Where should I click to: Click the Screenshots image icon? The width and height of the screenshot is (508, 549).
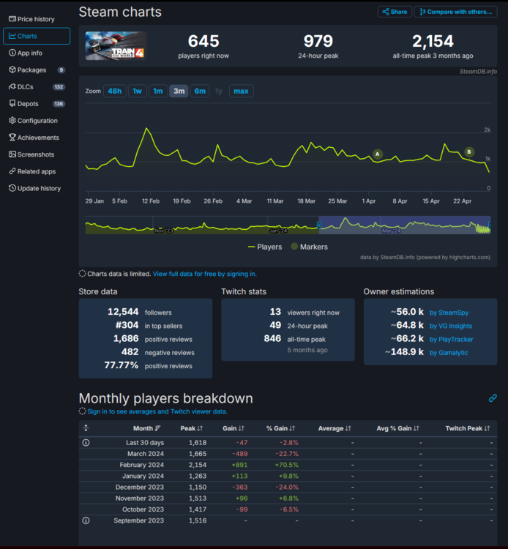pyautogui.click(x=12, y=154)
